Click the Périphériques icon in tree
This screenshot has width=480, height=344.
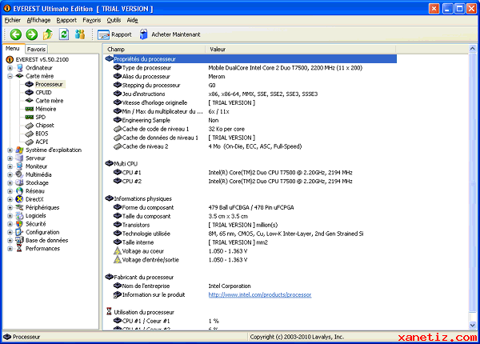[x=19, y=207]
